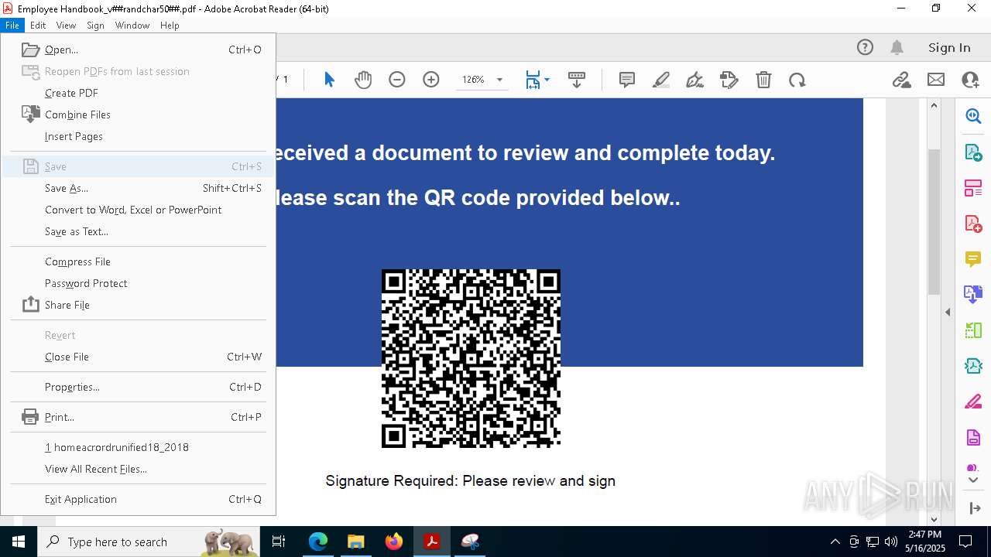Open the sign with pen tool
The width and height of the screenshot is (991, 557).
[x=695, y=80]
